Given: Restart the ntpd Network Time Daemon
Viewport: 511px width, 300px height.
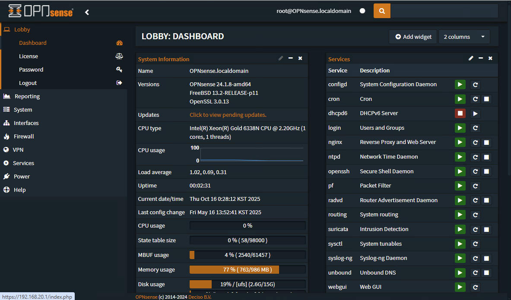Looking at the screenshot, I should coord(475,157).
